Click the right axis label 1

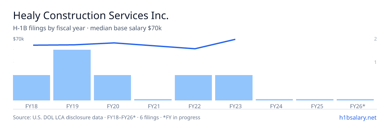(x=375, y=62)
